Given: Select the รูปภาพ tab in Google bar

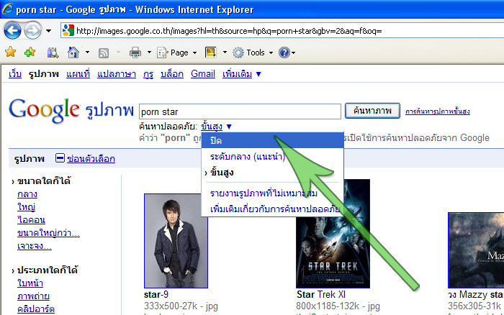Looking at the screenshot, I should (44, 74).
